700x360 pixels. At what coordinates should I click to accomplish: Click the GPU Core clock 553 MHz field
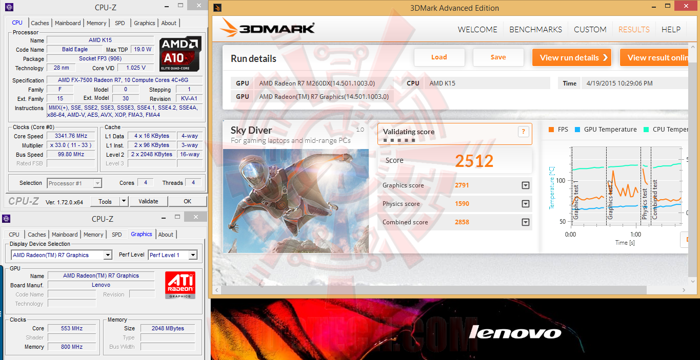tap(72, 328)
